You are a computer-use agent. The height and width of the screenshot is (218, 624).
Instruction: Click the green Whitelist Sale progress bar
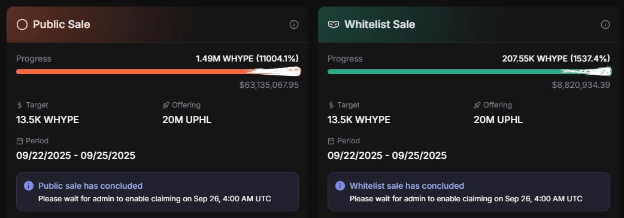coord(469,72)
